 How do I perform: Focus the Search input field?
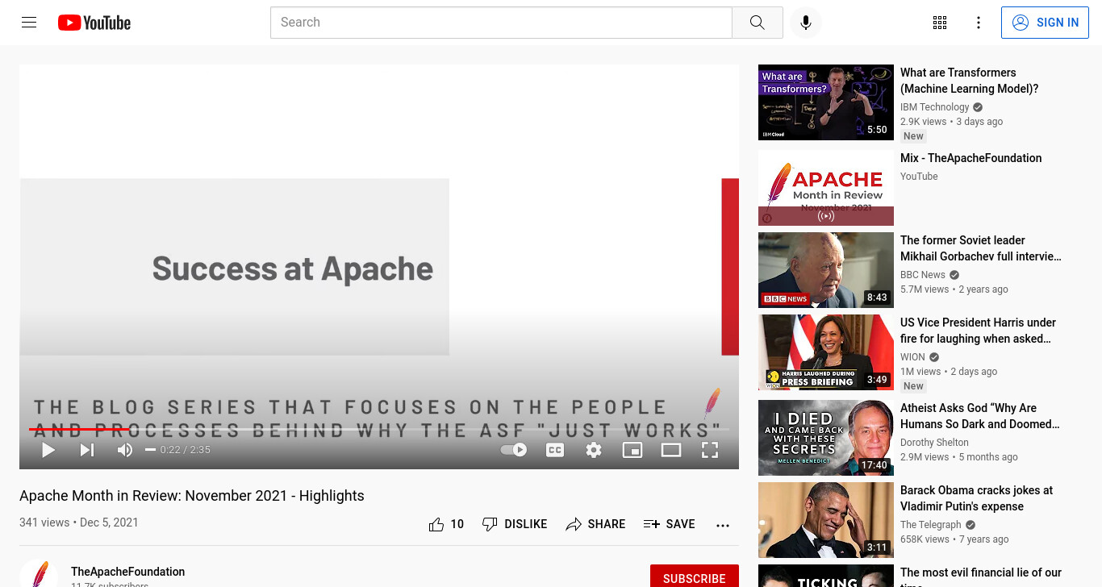click(501, 23)
